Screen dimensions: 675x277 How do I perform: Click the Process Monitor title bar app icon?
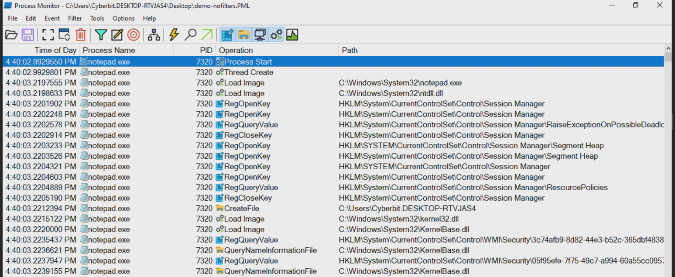click(7, 6)
